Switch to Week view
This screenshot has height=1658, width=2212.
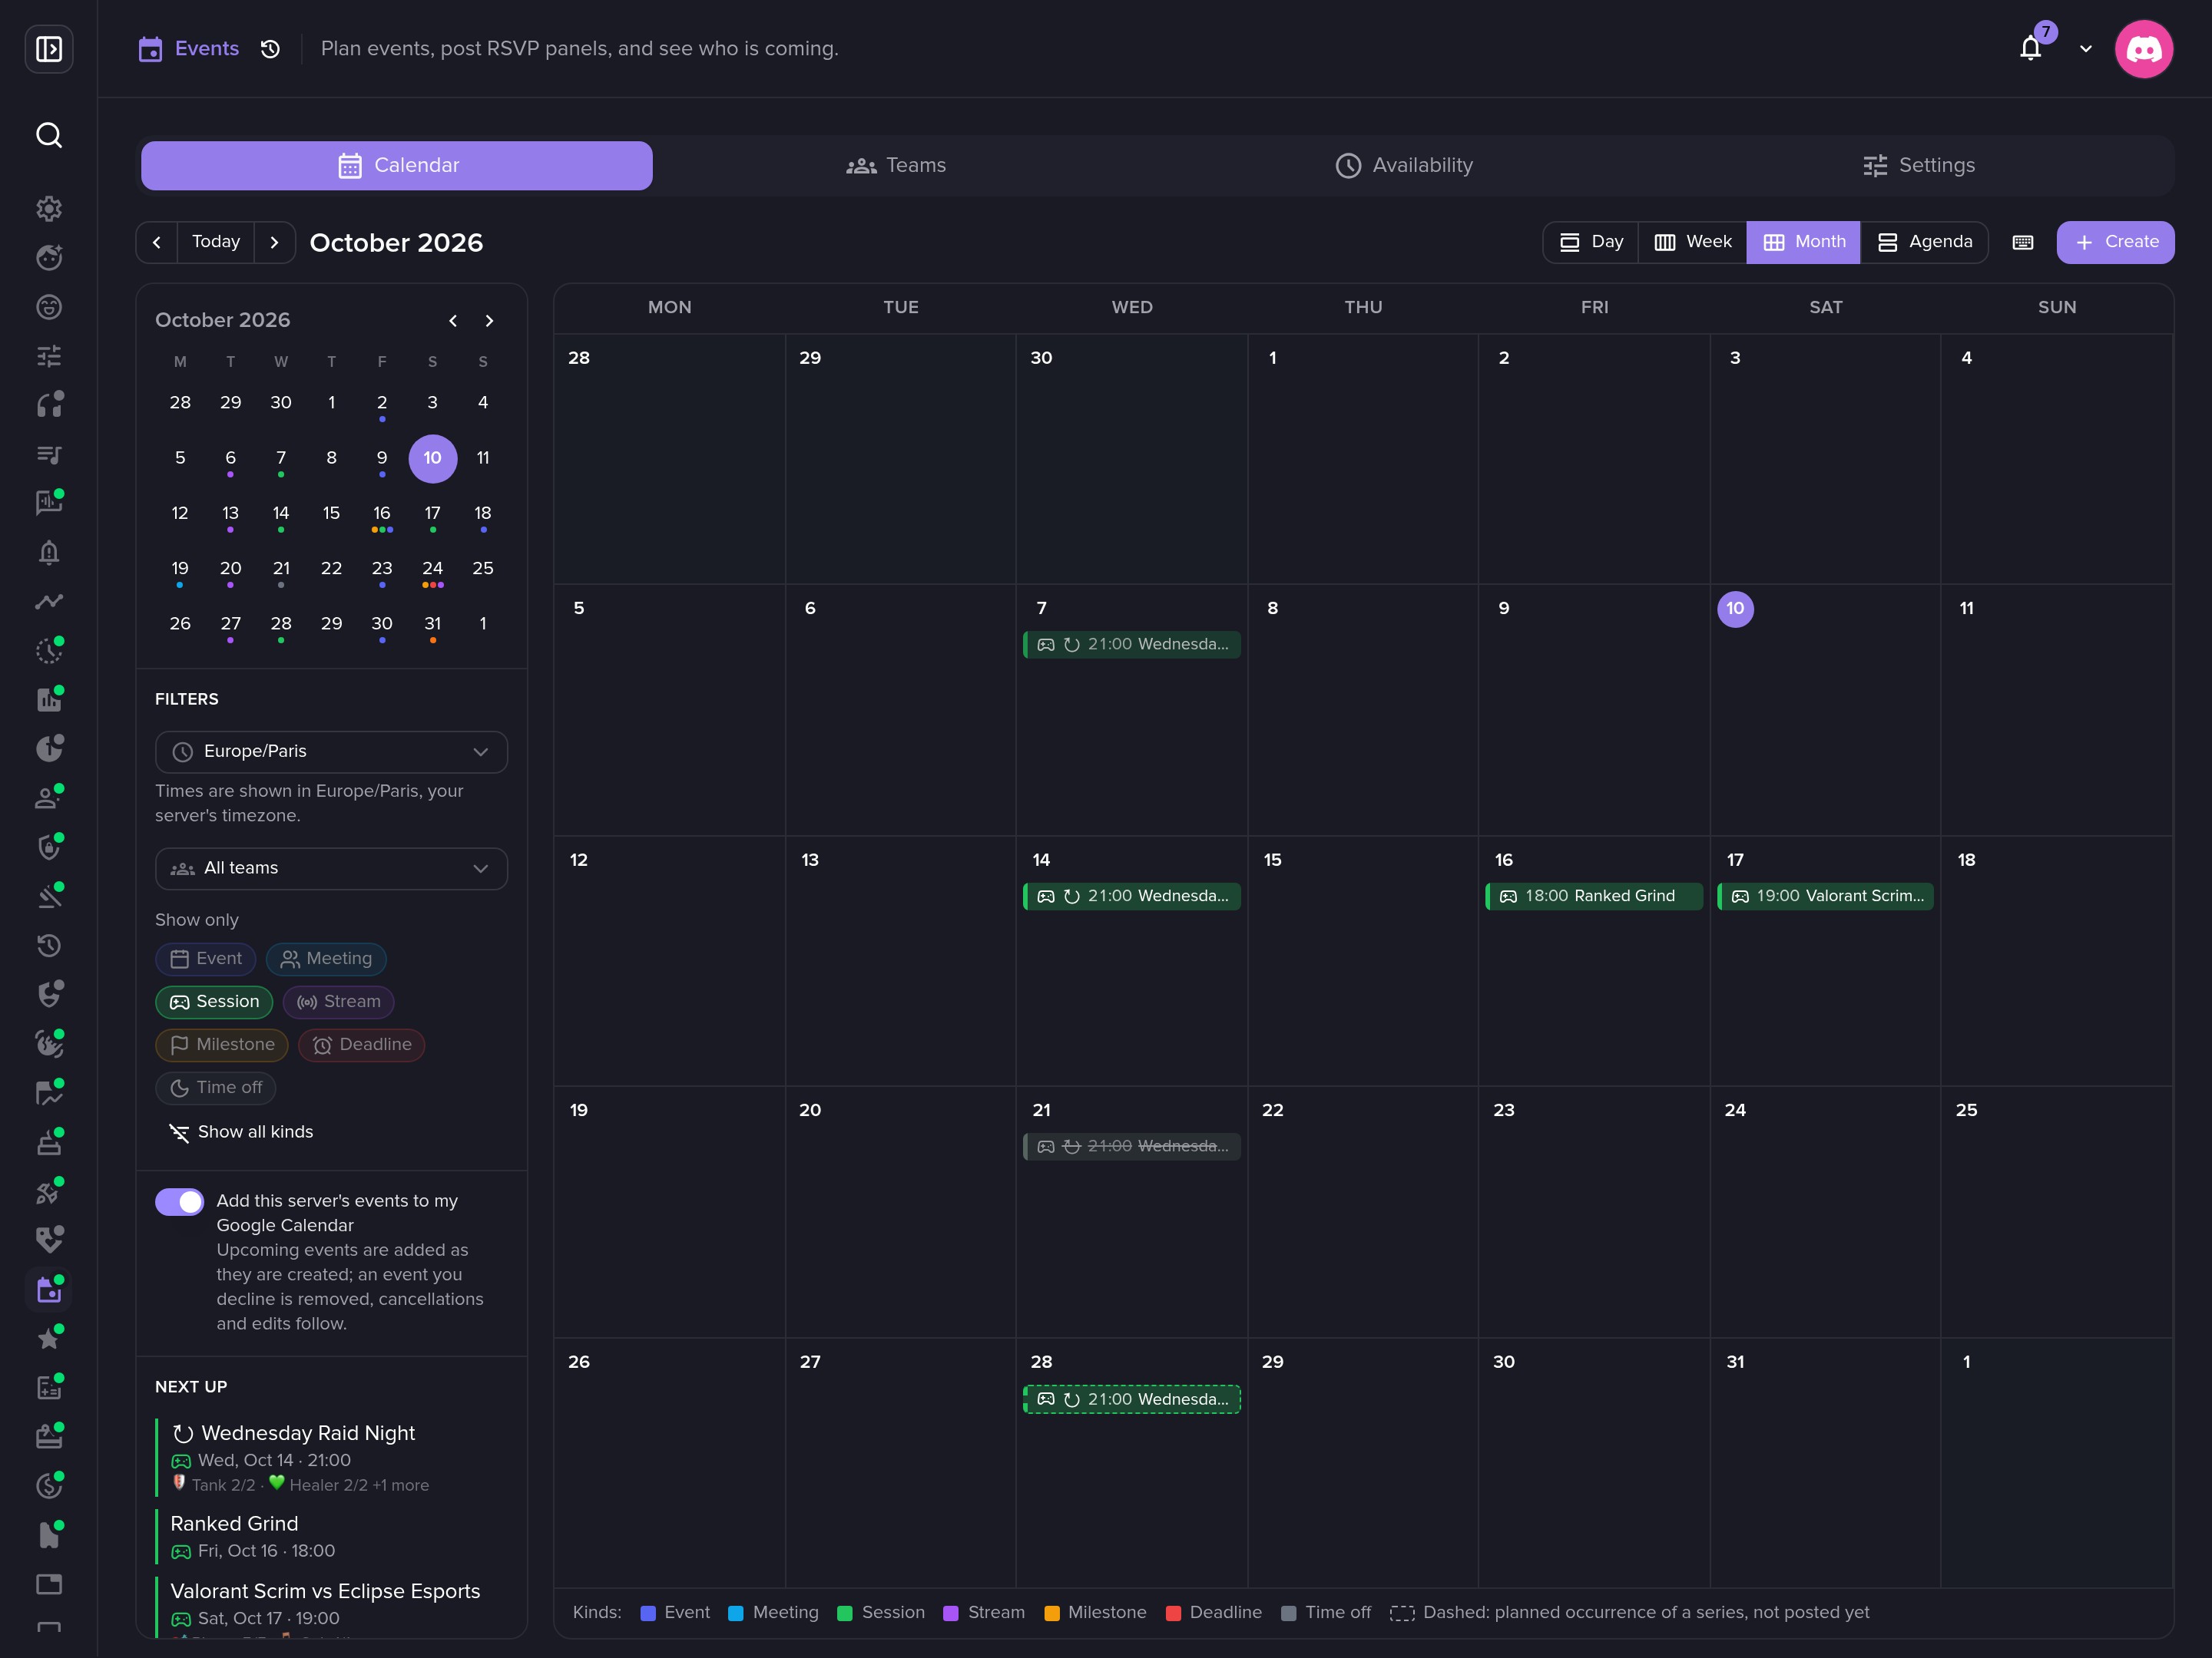[x=1693, y=243]
